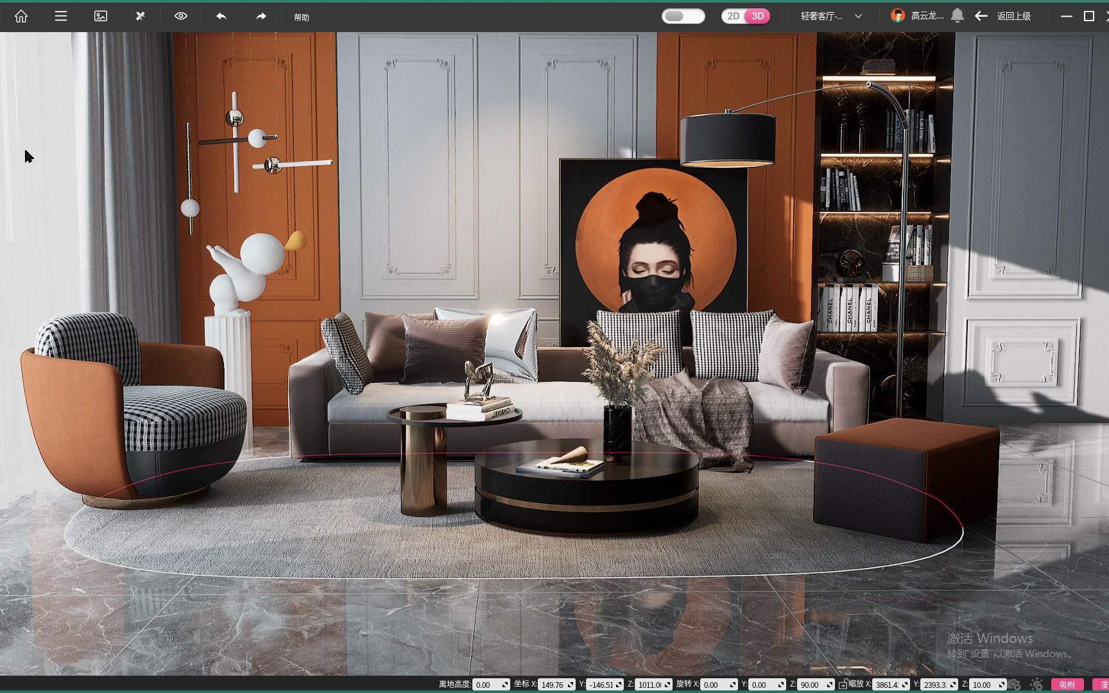This screenshot has width=1109, height=693.
Task: Click the user avatar picture
Action: click(898, 16)
